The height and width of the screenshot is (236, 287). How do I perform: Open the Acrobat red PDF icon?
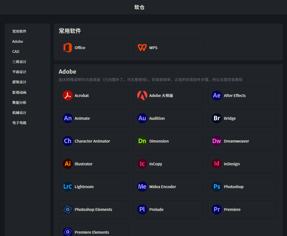(x=68, y=95)
